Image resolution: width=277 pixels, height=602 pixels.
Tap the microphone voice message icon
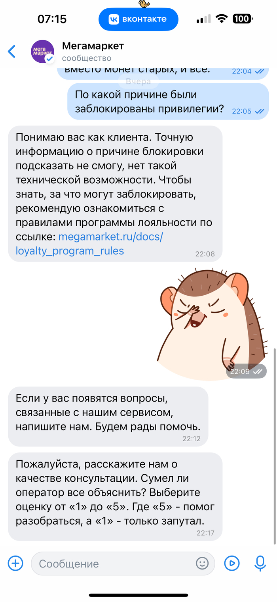click(x=260, y=563)
